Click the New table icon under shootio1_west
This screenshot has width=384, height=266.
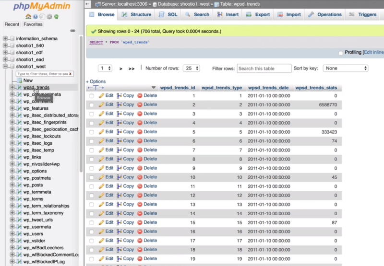pyautogui.click(x=19, y=81)
